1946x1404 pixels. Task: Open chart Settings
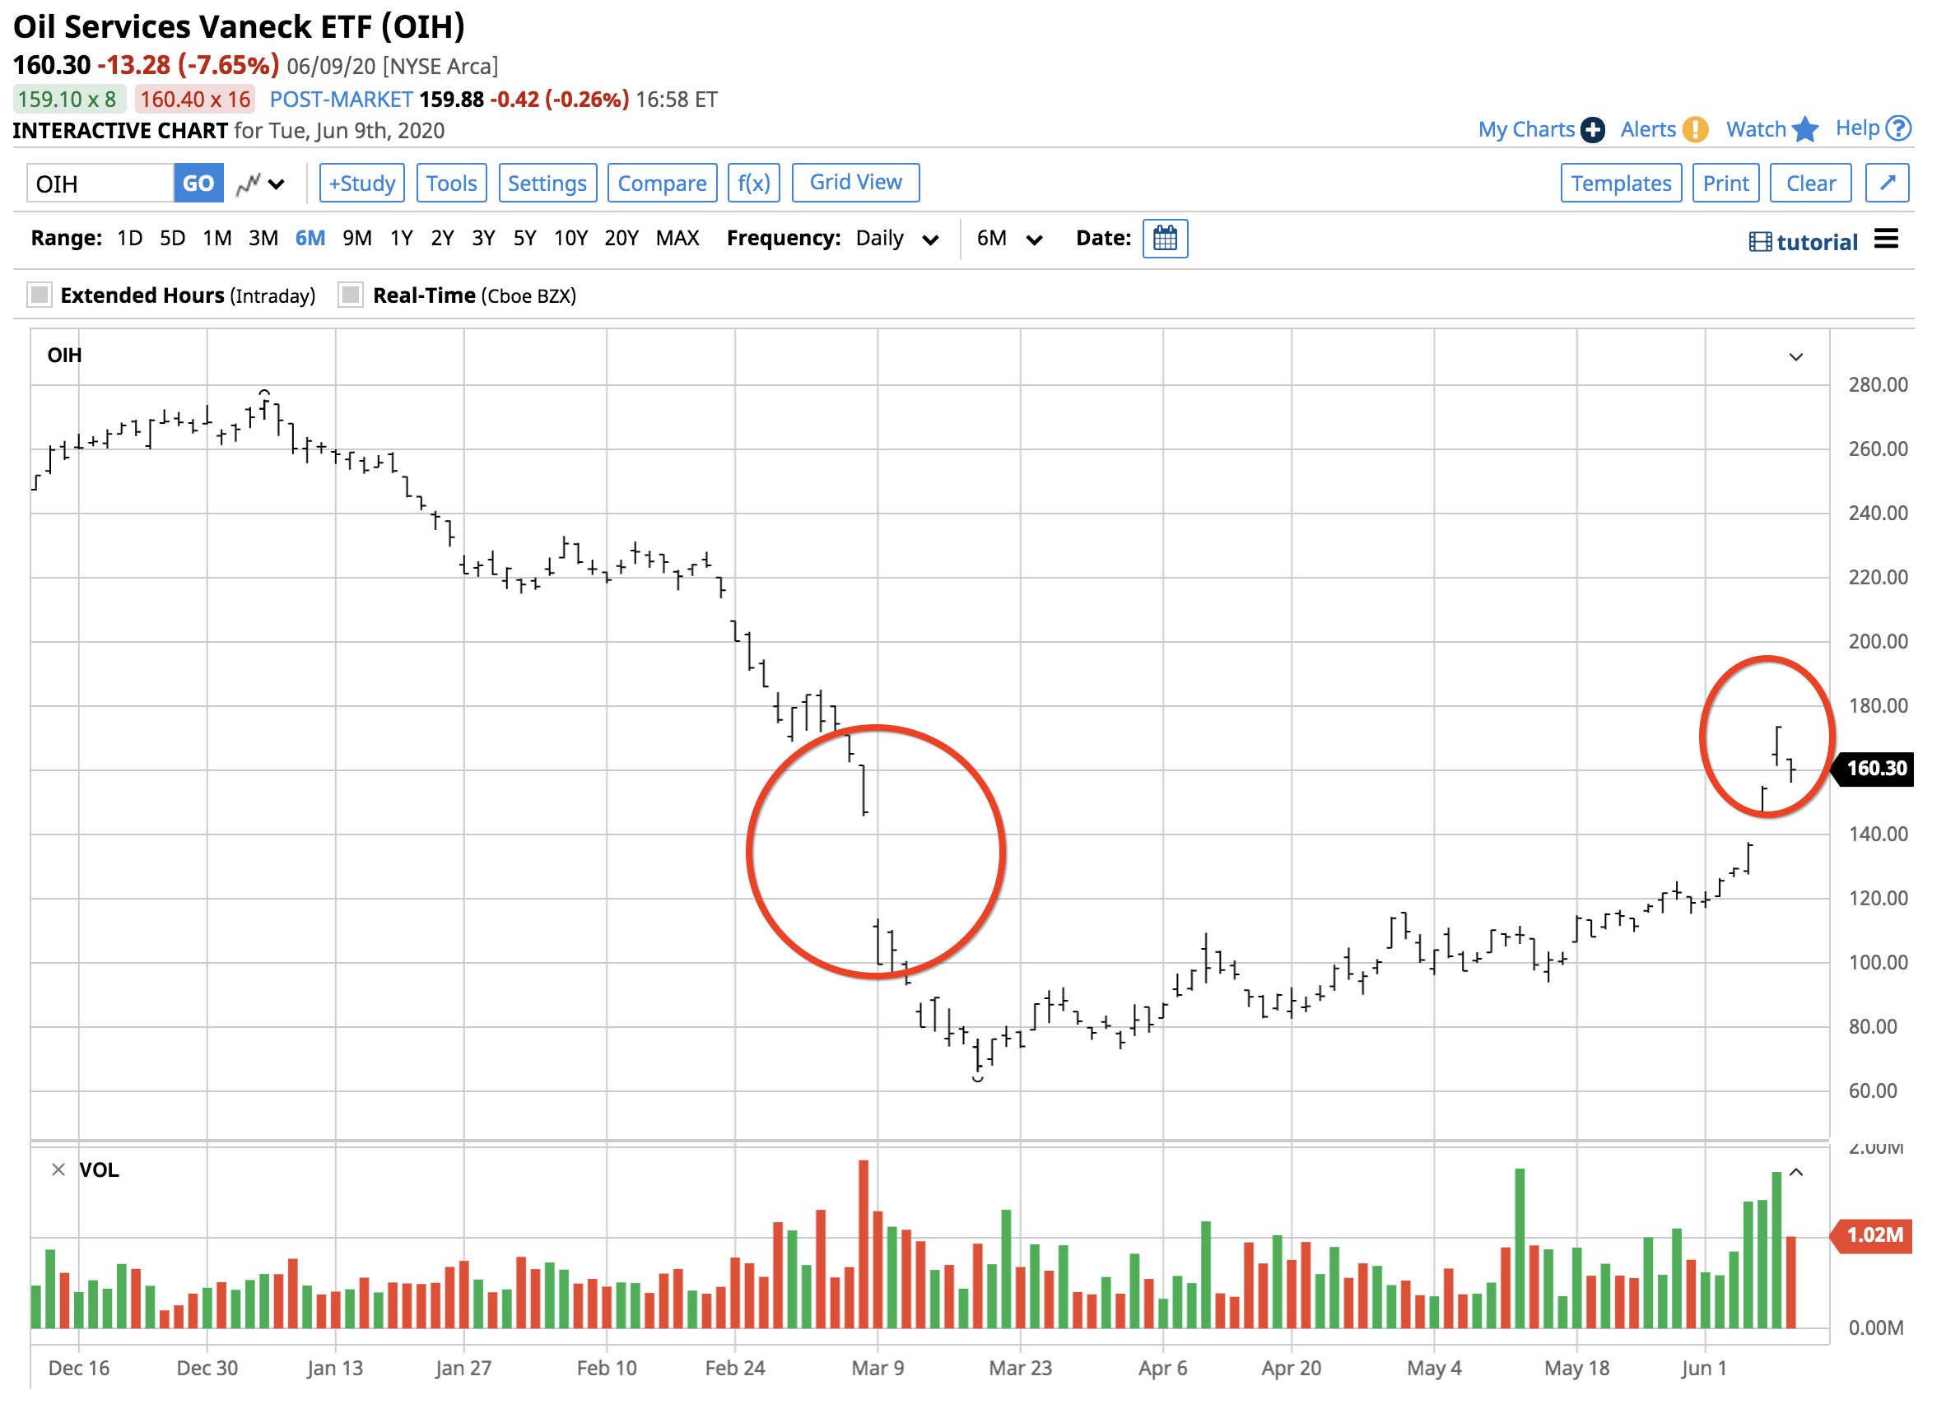[547, 183]
